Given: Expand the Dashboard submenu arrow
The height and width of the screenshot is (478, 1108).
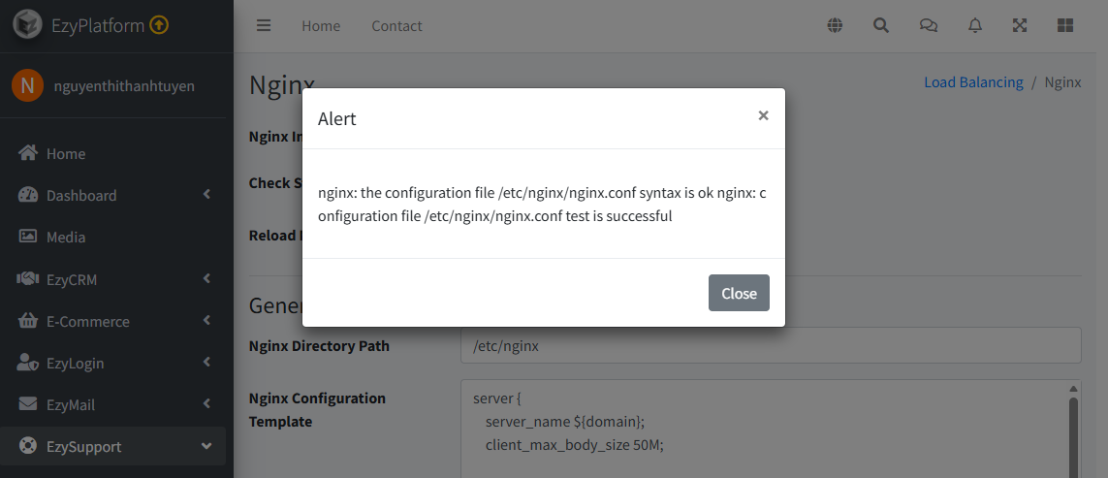Looking at the screenshot, I should (x=206, y=195).
